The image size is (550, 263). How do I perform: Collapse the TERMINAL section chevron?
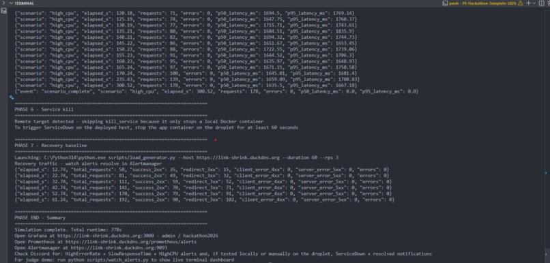click(11, 3)
